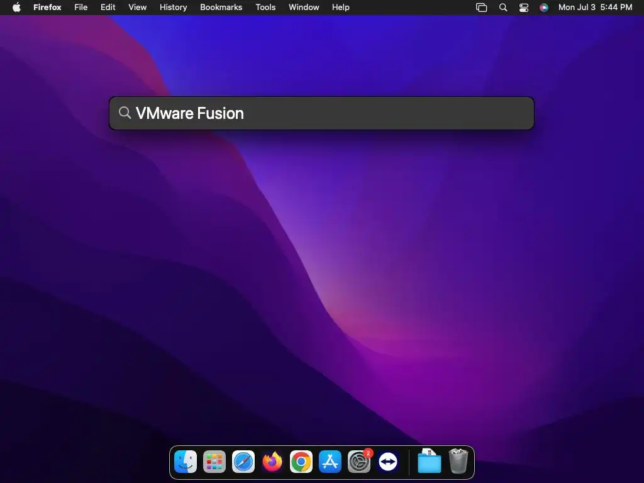Viewport: 644px width, 483px height.
Task: Open Control Center in the menu bar
Action: point(524,8)
